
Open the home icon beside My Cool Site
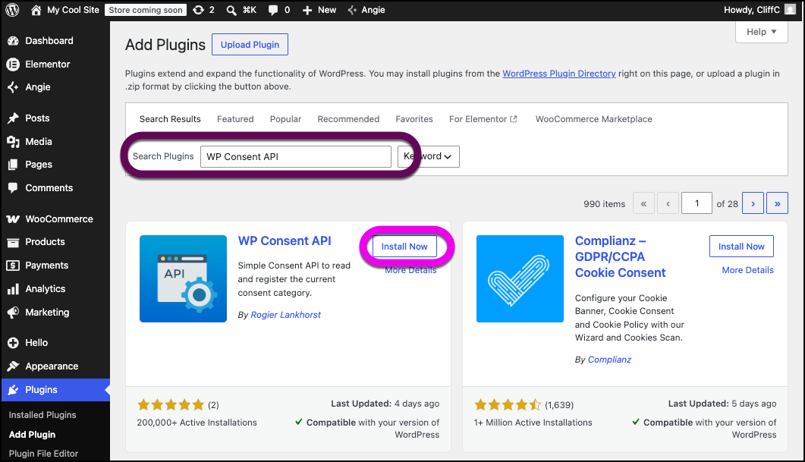click(36, 10)
